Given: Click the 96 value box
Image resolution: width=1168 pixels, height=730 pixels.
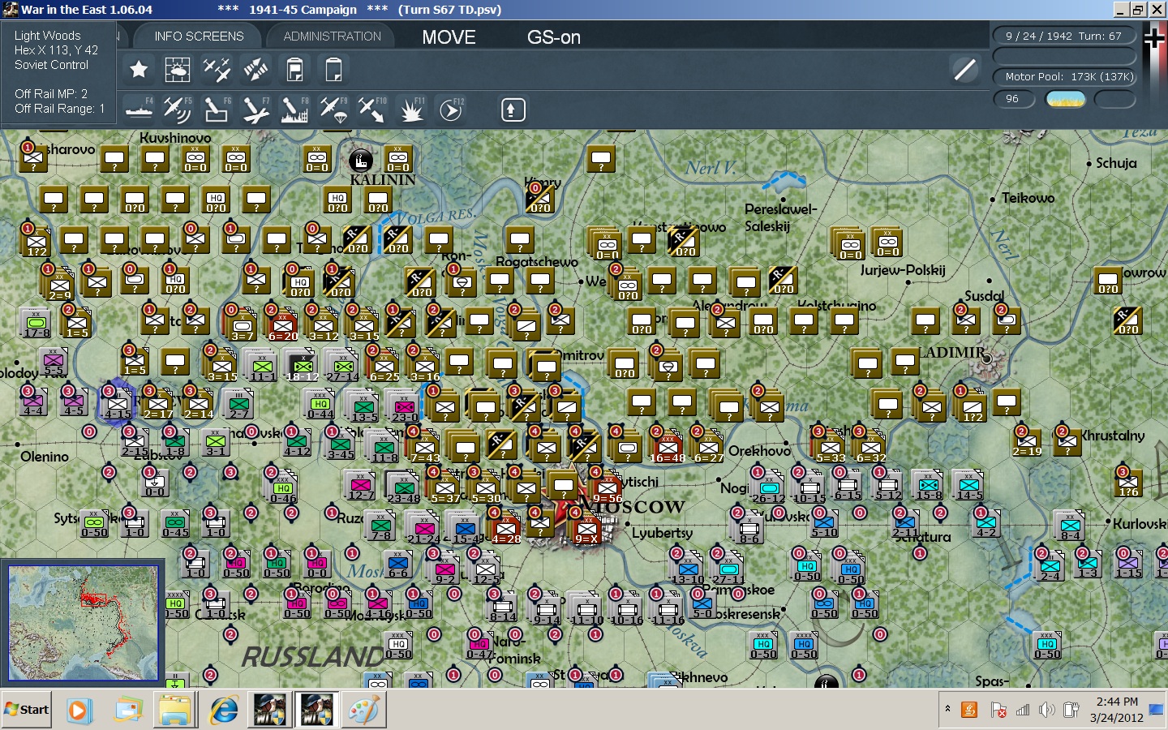Looking at the screenshot, I should [x=1014, y=99].
